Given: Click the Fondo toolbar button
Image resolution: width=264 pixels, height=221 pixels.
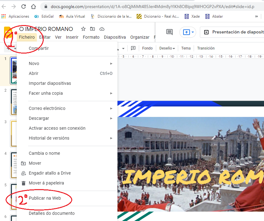Looking at the screenshot, I should click(147, 48).
